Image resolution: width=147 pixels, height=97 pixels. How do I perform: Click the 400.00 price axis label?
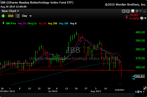(x=140, y=32)
